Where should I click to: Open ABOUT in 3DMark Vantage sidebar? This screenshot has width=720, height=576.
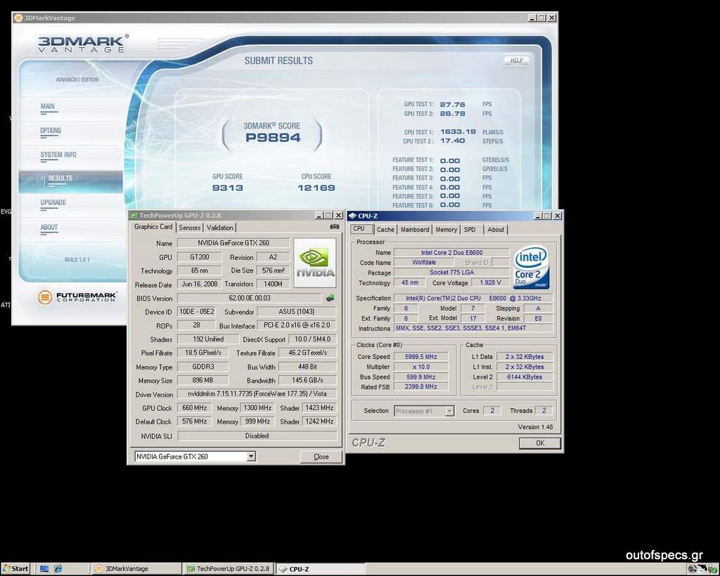(49, 228)
